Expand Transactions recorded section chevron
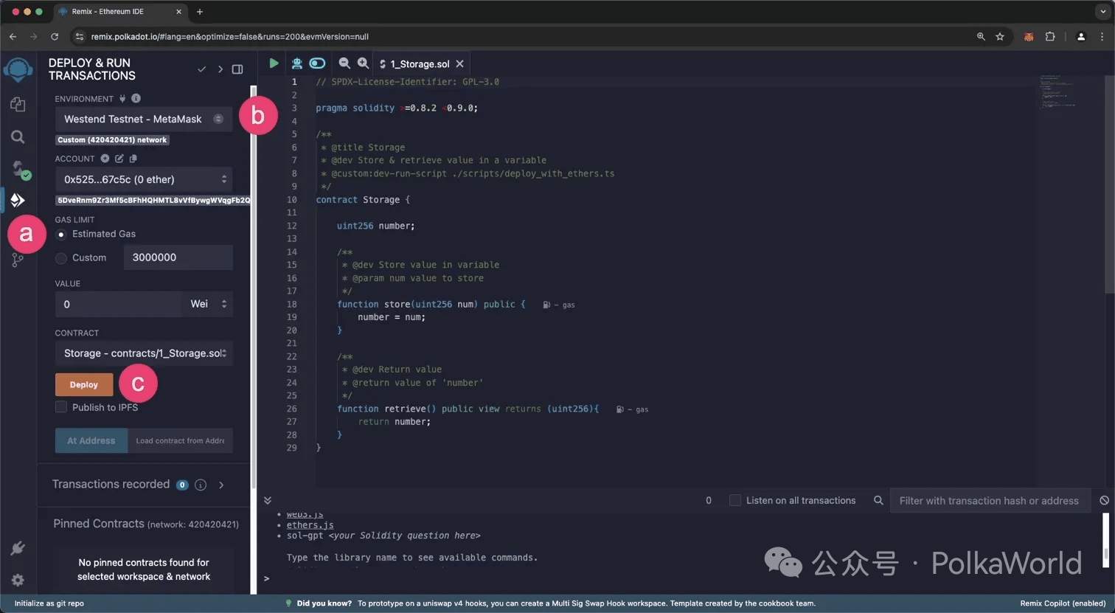1115x613 pixels. (x=221, y=485)
